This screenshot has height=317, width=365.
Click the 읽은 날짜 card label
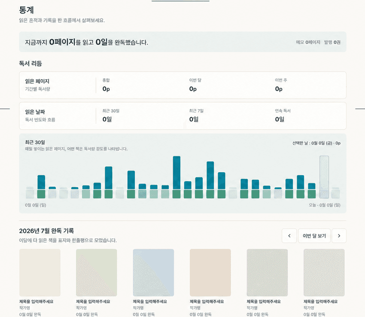click(x=35, y=112)
